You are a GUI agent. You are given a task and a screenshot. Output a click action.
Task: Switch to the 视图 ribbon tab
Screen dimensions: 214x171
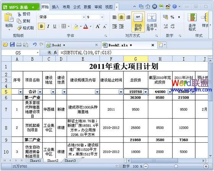coord(109,7)
